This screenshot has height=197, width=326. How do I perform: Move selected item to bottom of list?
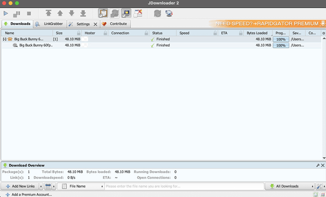click(x=83, y=13)
